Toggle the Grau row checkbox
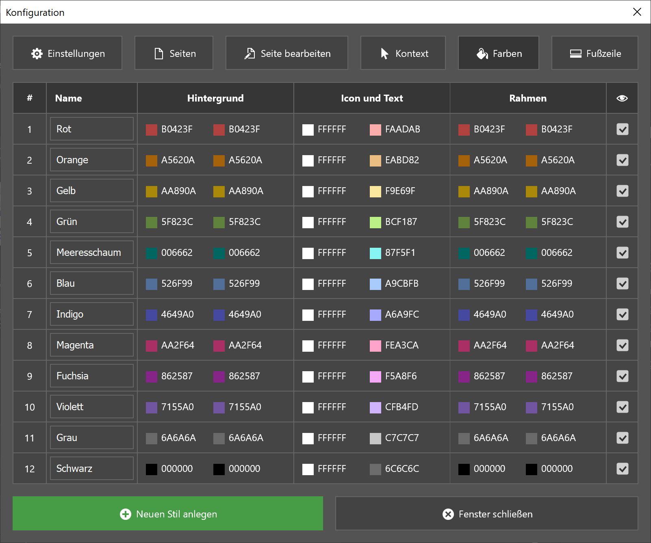651x543 pixels. (x=623, y=438)
